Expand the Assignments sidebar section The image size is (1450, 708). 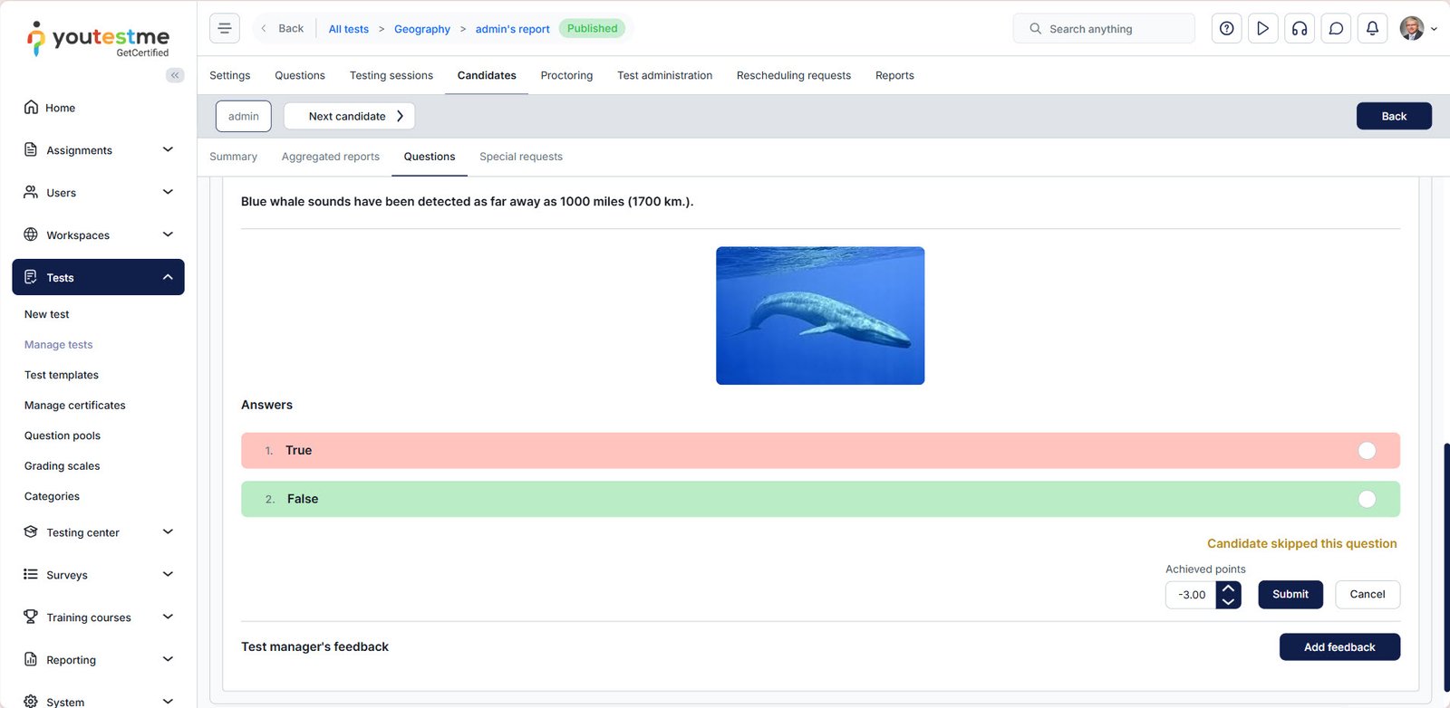point(168,149)
